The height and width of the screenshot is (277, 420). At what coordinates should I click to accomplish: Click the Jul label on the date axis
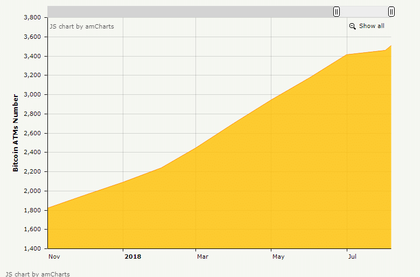tap(352, 257)
